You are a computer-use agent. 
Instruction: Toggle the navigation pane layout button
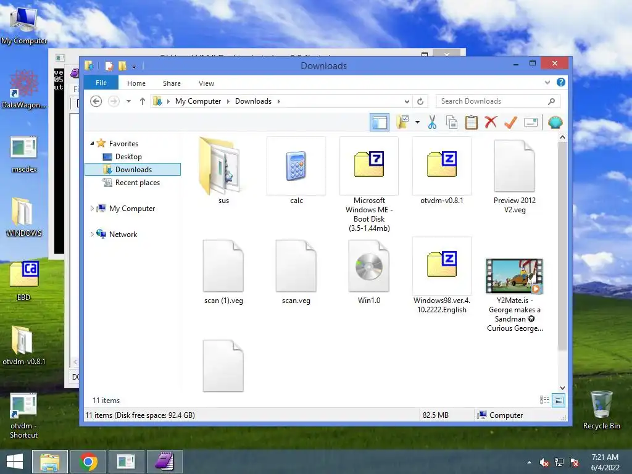tap(380, 122)
